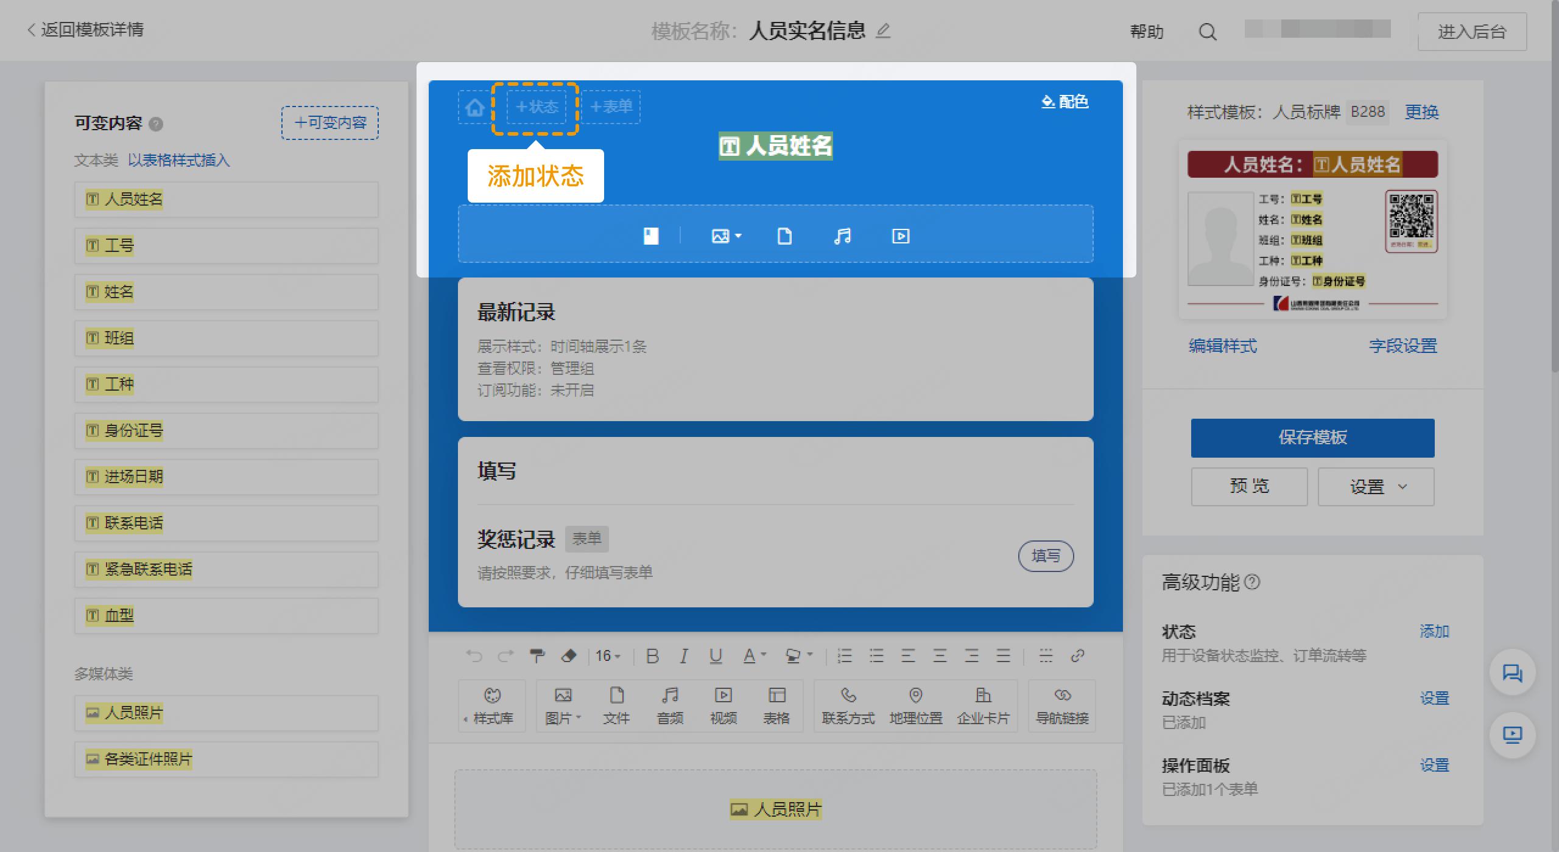Add a 联系方式 contact element

849,706
